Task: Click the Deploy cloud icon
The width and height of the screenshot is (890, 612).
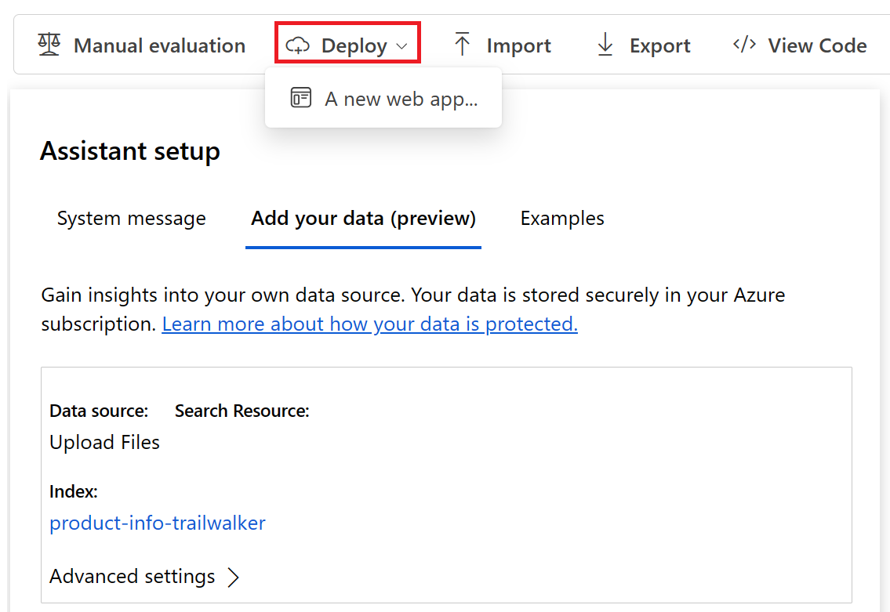Action: (x=297, y=45)
